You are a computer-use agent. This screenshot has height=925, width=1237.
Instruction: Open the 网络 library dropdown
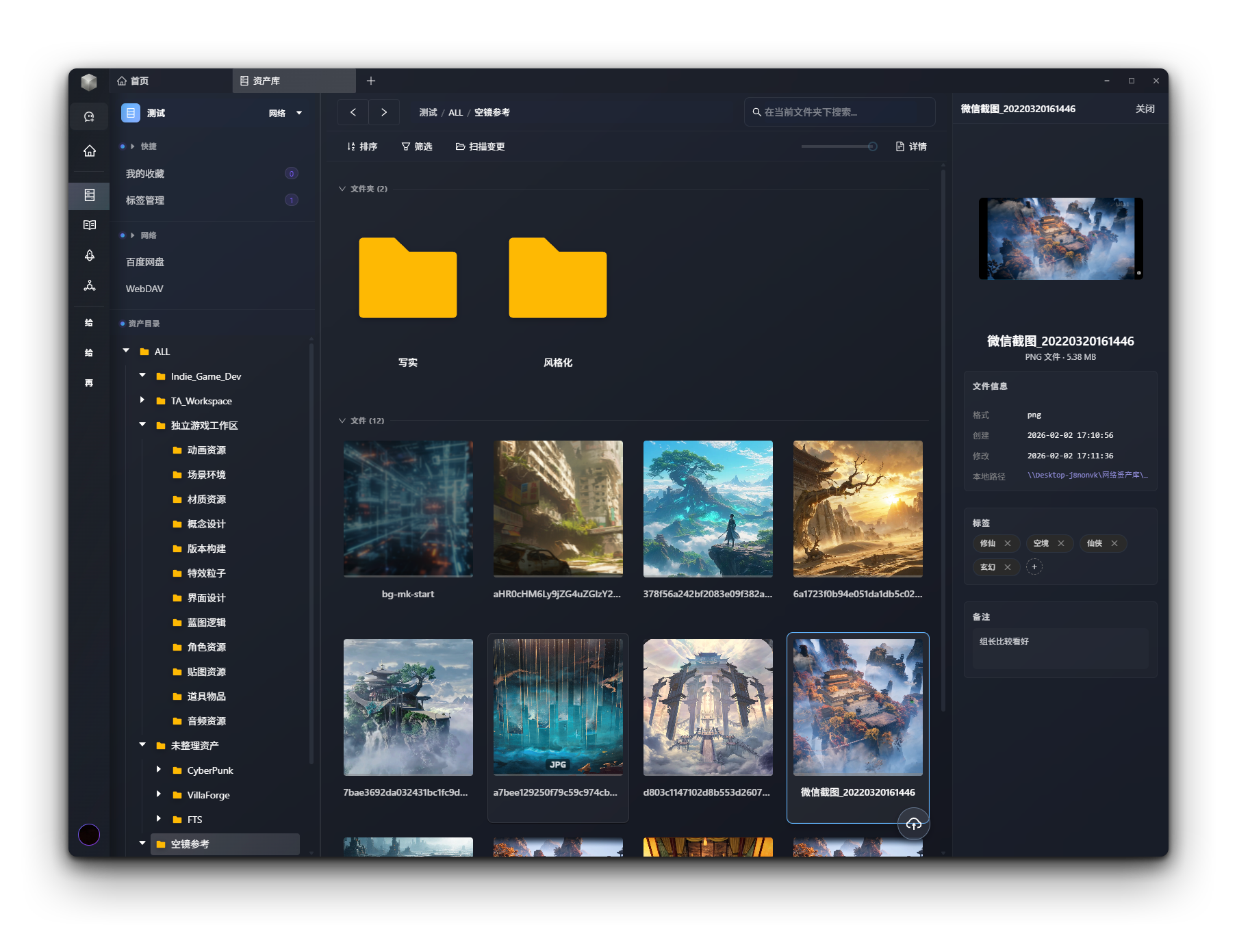285,113
